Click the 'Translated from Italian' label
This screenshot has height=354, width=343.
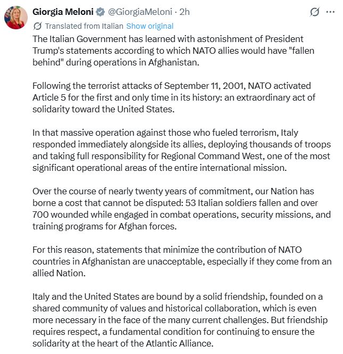pos(84,26)
